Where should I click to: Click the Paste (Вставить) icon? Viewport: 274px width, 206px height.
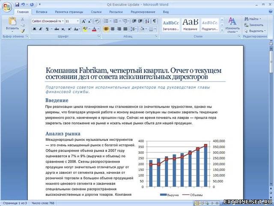pyautogui.click(x=12, y=22)
